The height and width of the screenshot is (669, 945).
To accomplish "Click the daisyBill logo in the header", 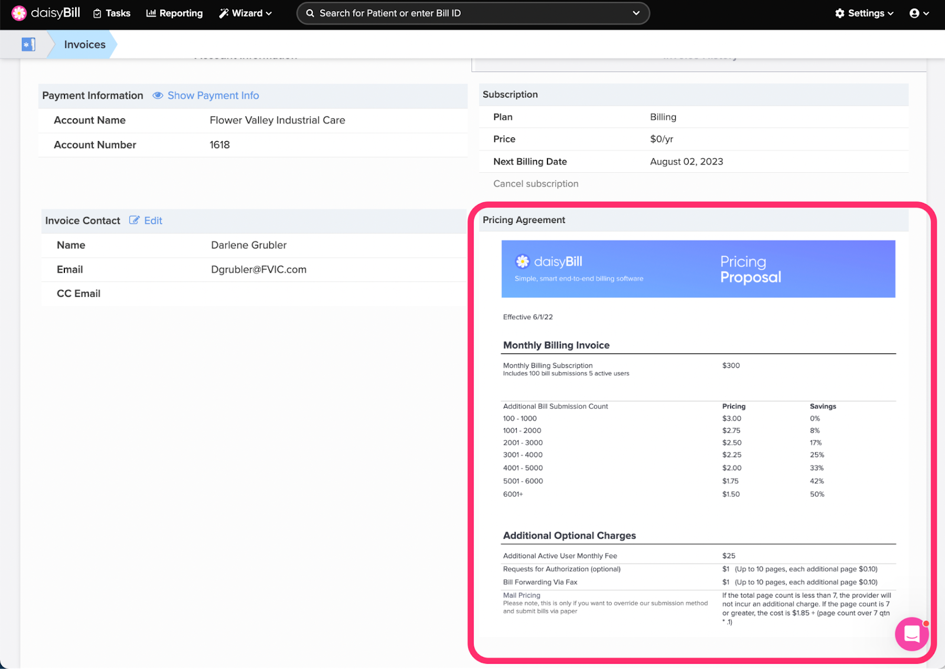I will (45, 13).
